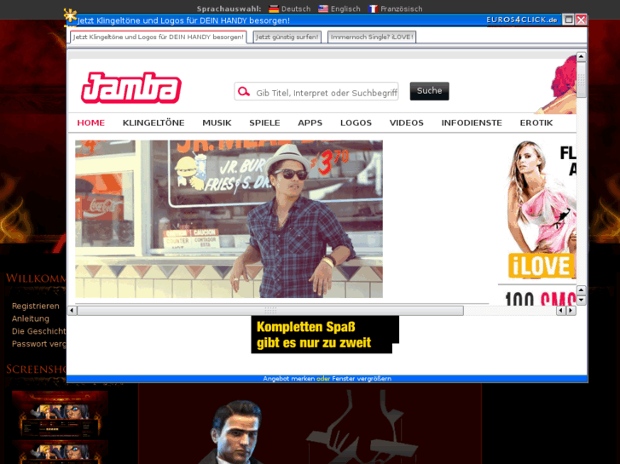Click 'Kompletten Spaß gibt es nur zu zweit' banner
Screen dimensions: 620x464
click(325, 335)
